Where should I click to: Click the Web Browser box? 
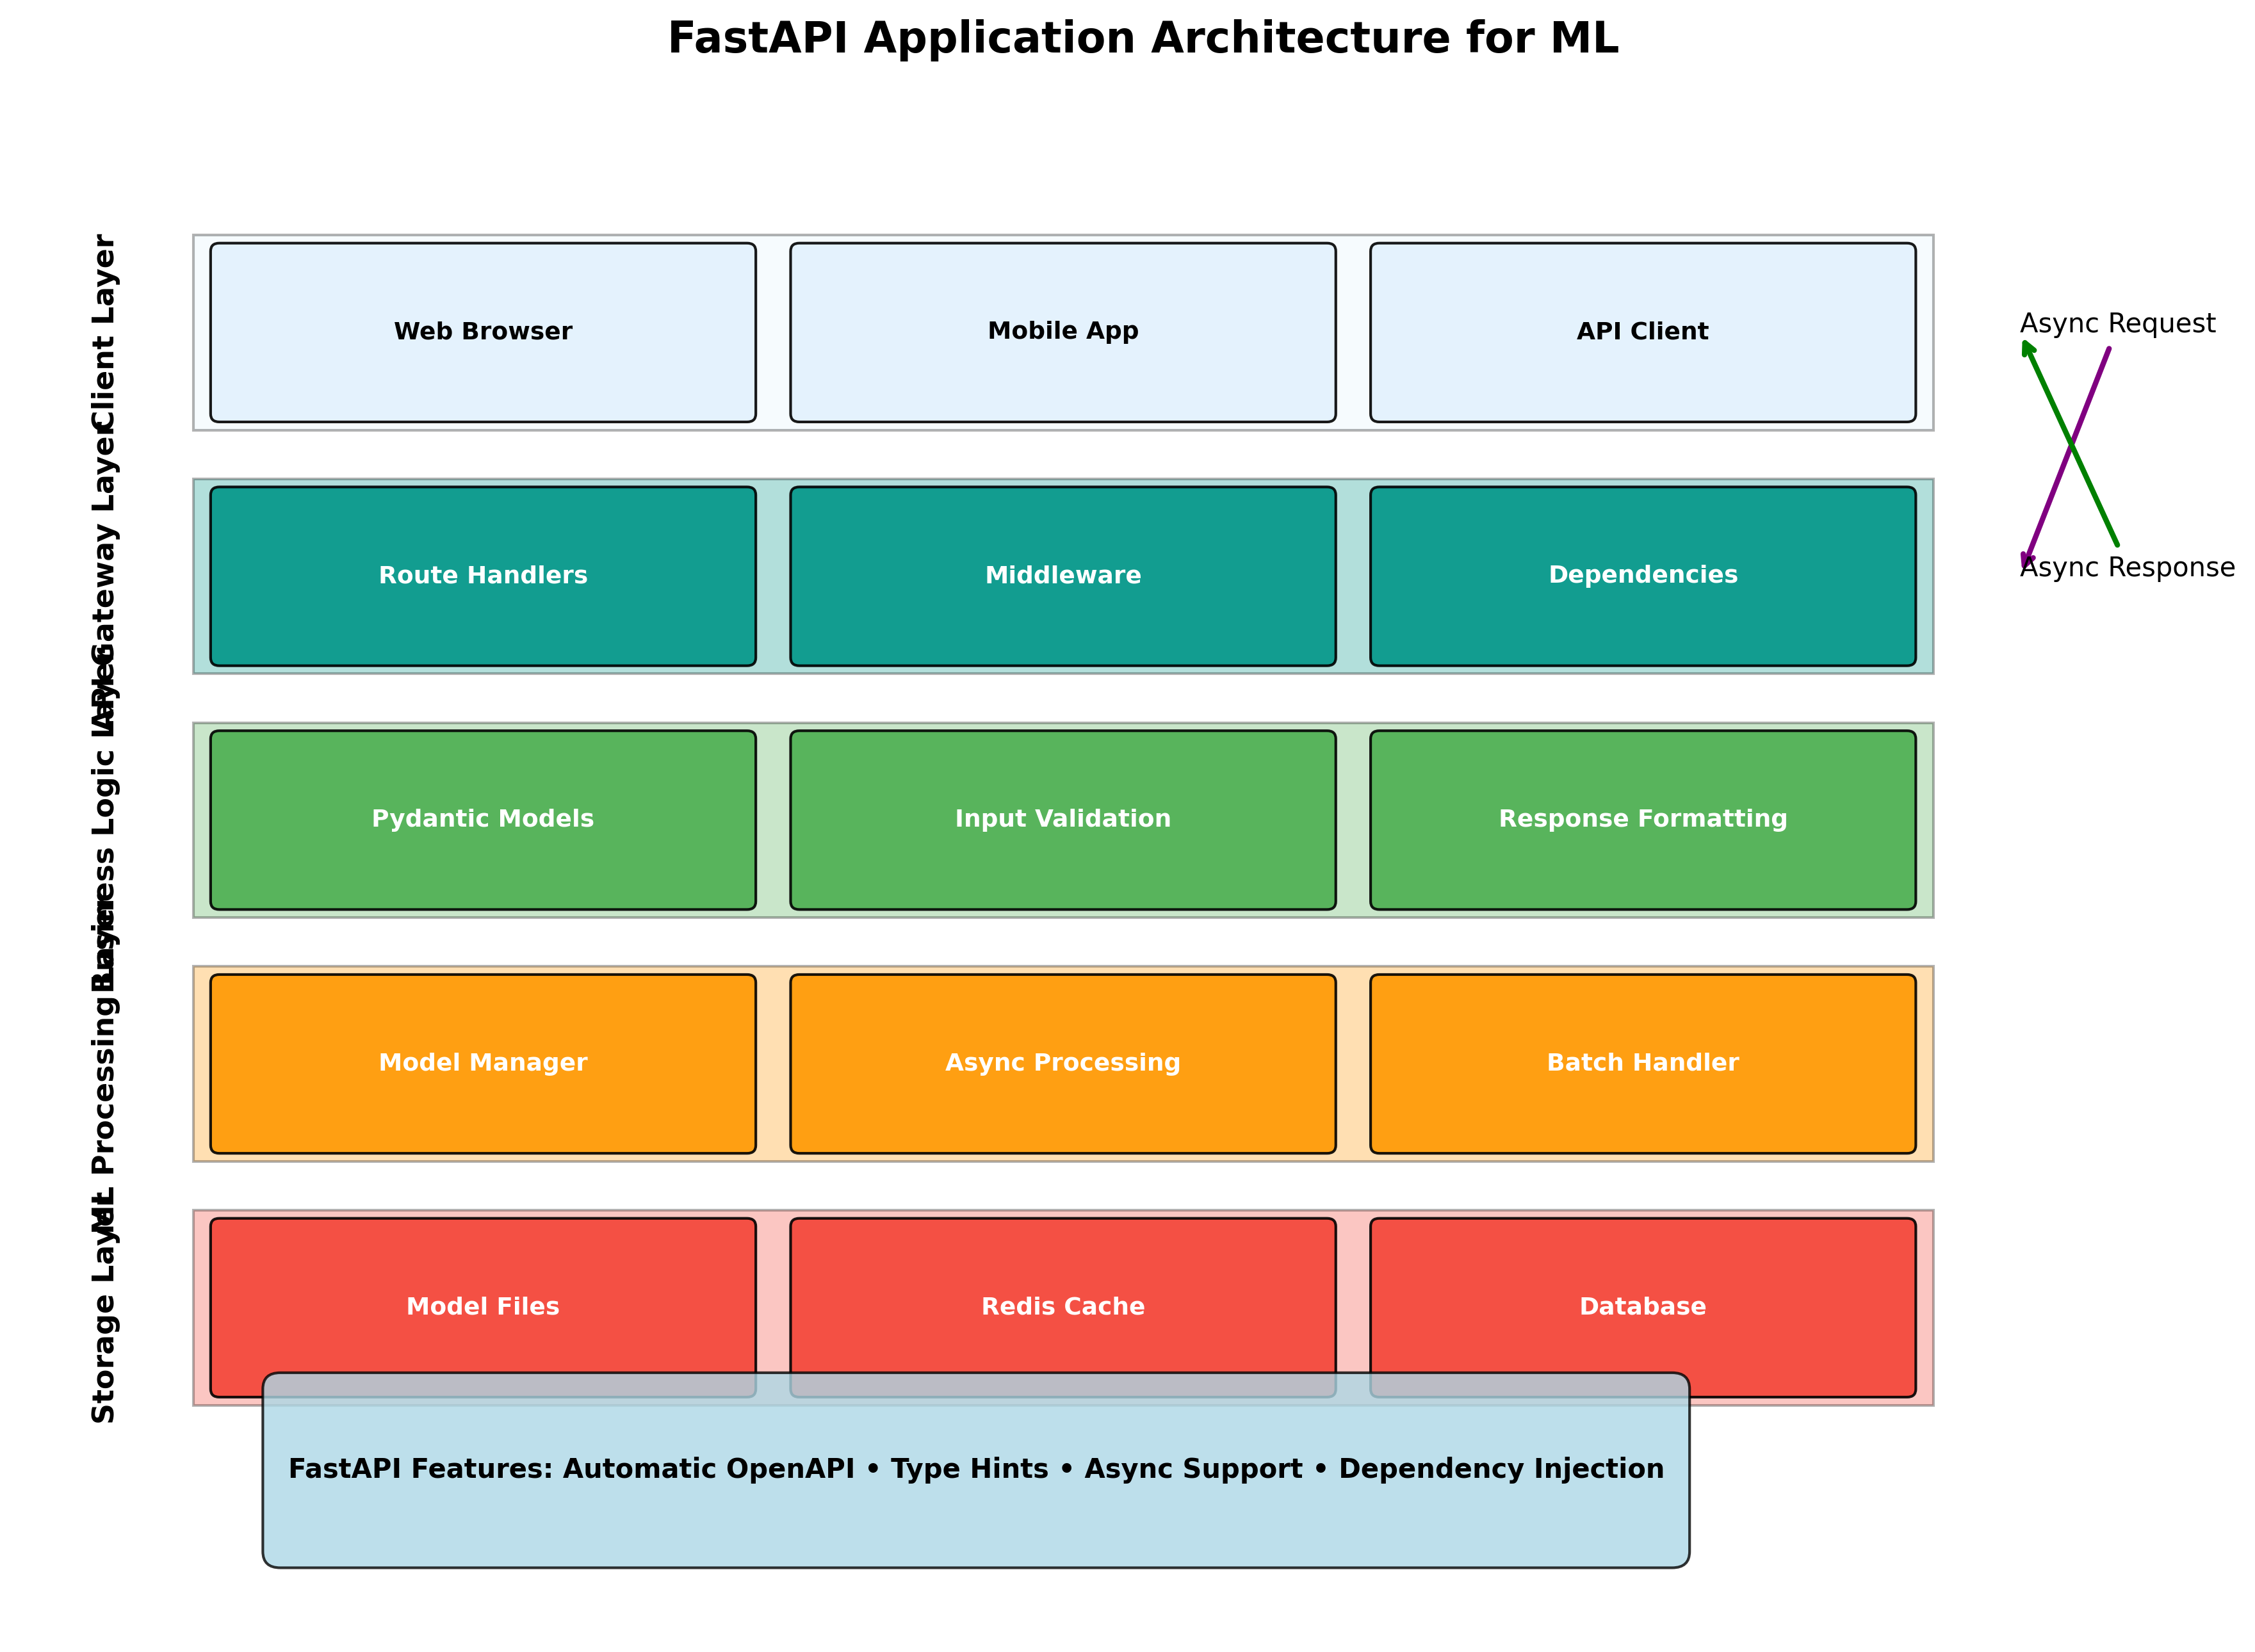tap(482, 332)
